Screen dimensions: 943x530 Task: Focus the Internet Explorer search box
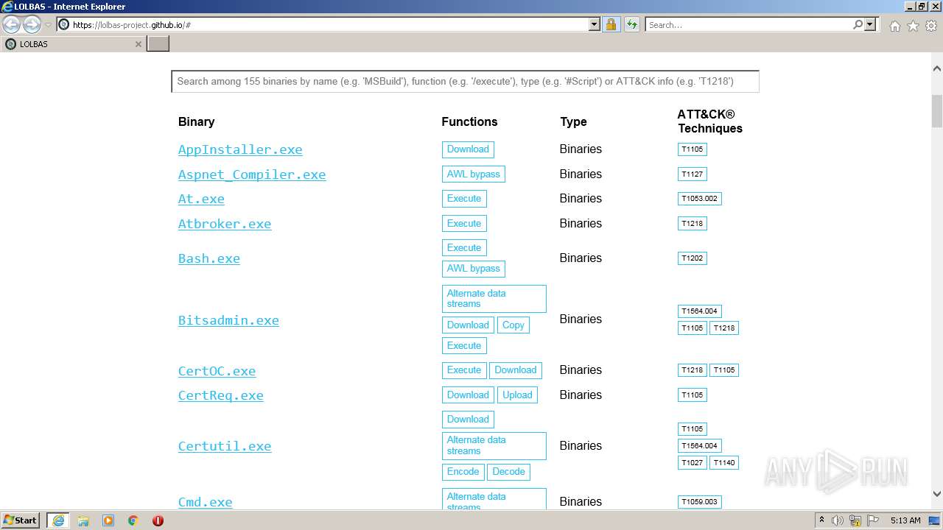pos(749,25)
